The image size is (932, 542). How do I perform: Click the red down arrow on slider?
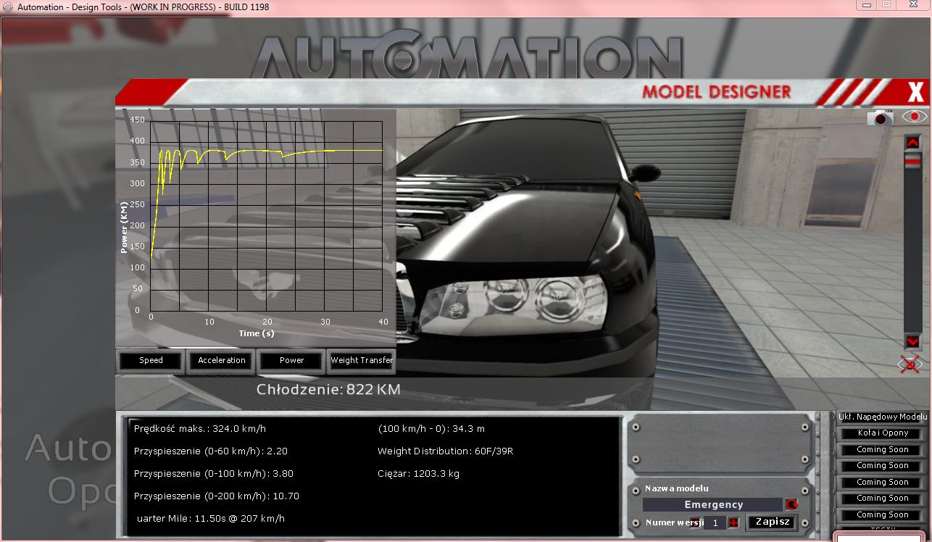pos(912,341)
